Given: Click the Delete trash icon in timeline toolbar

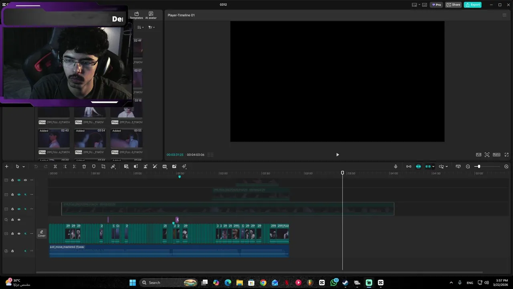Looking at the screenshot, I should (x=84, y=167).
